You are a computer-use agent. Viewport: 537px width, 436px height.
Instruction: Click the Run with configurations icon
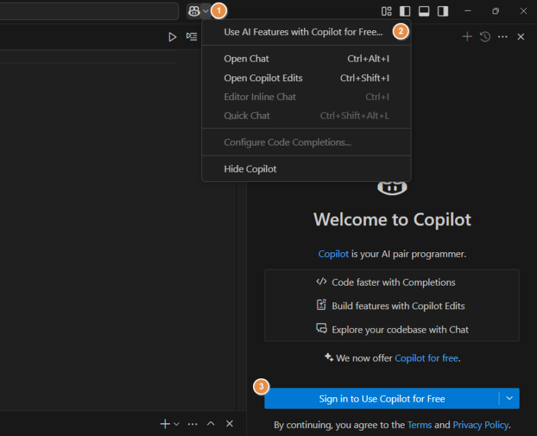click(191, 37)
